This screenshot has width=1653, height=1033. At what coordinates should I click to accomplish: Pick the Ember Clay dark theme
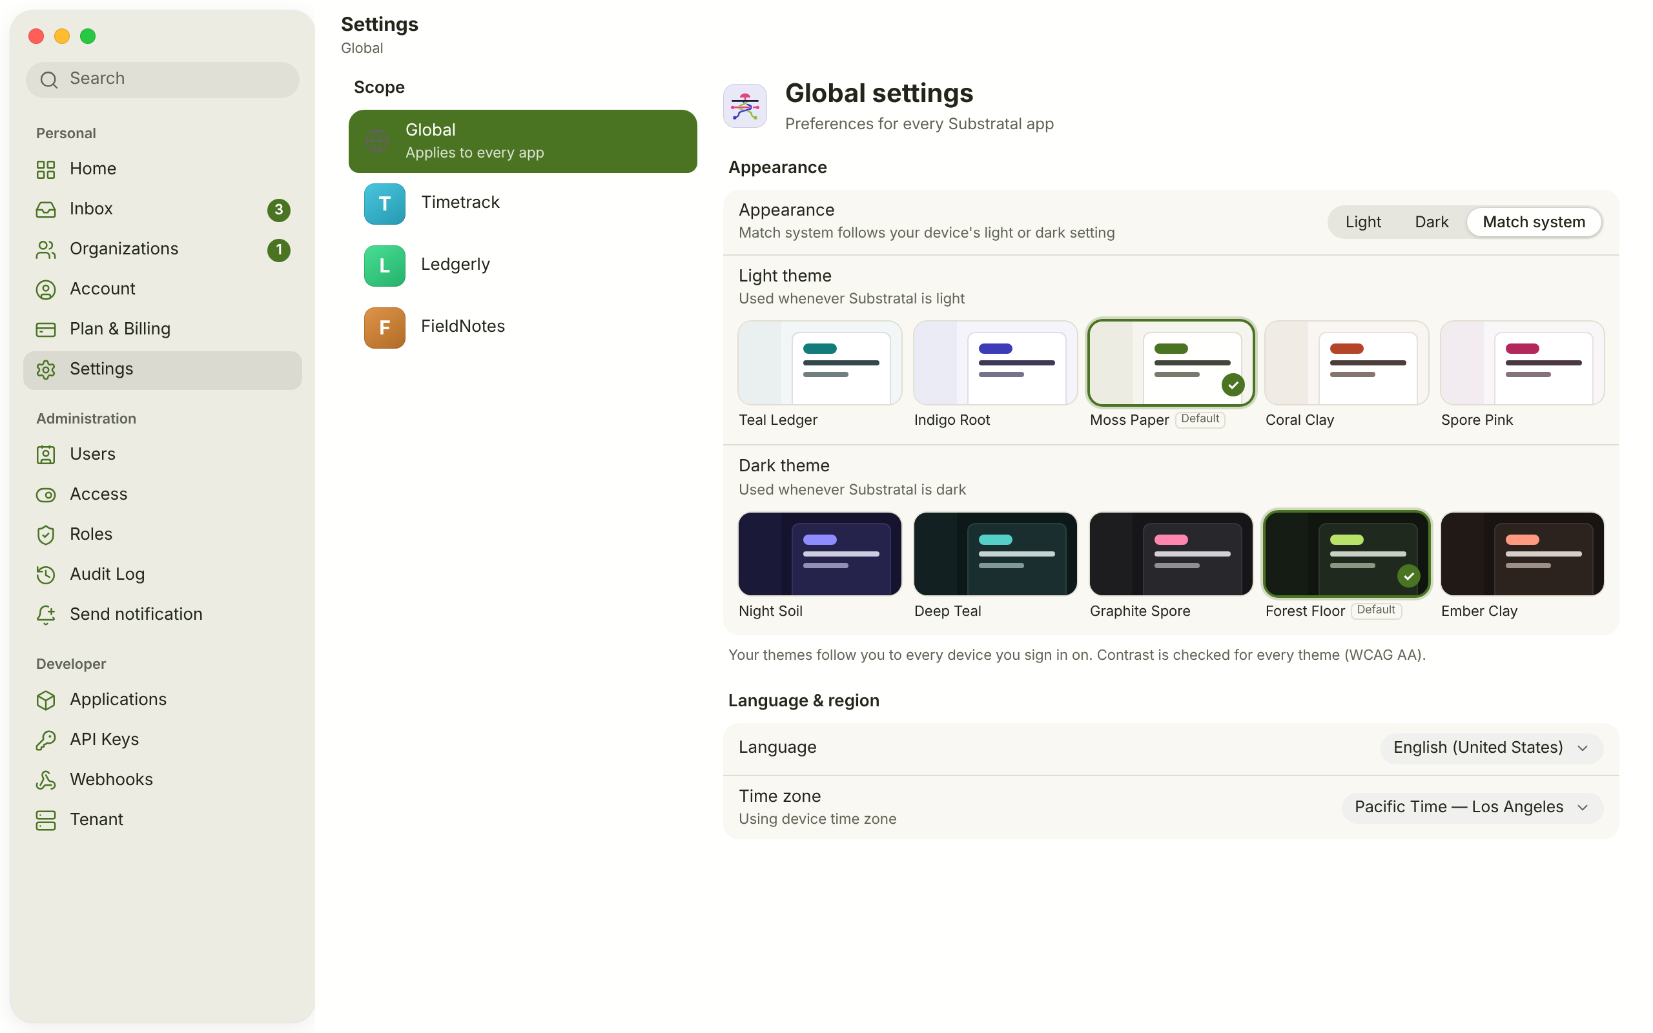point(1522,554)
